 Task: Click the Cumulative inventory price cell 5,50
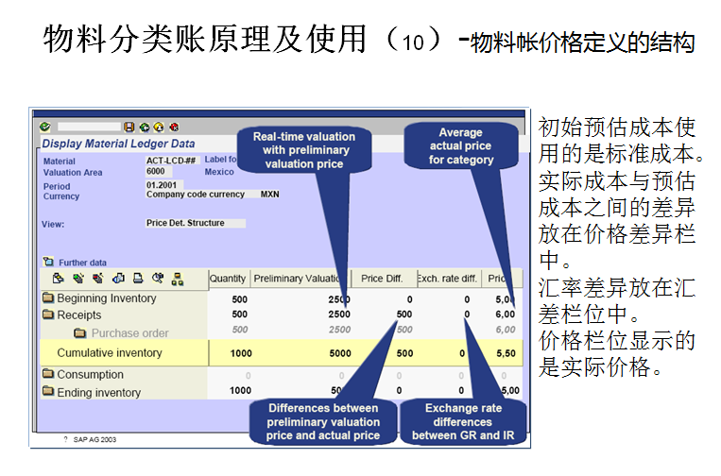(x=506, y=353)
